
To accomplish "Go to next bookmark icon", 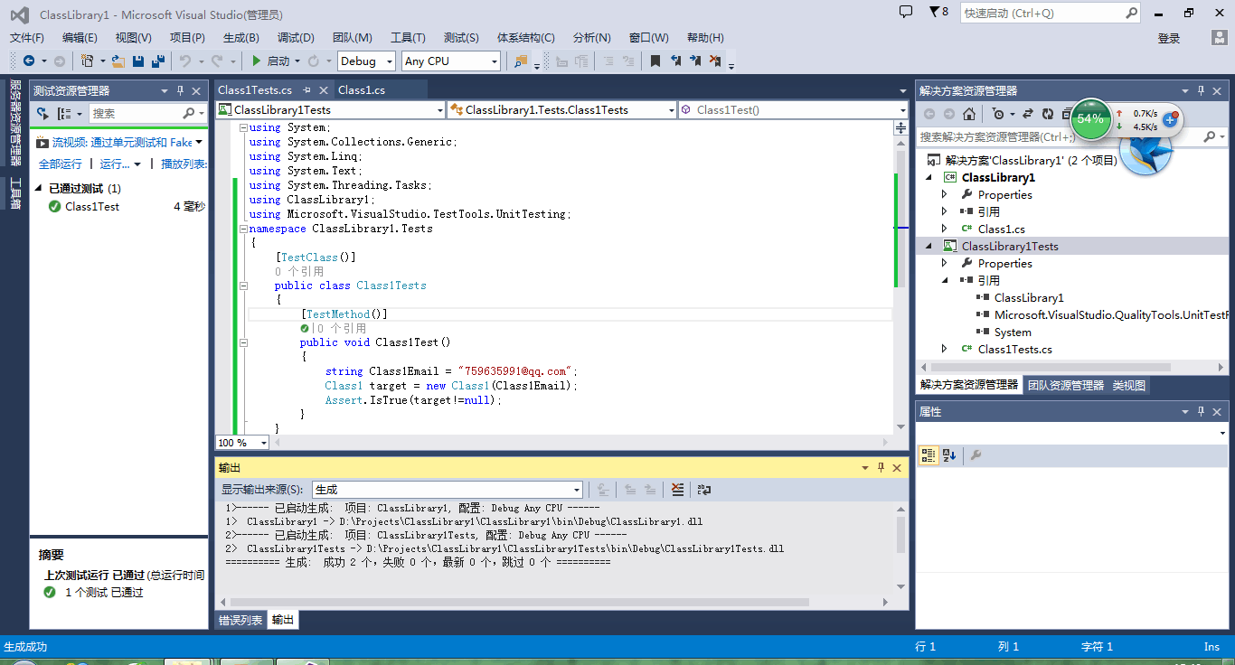I will tap(695, 61).
